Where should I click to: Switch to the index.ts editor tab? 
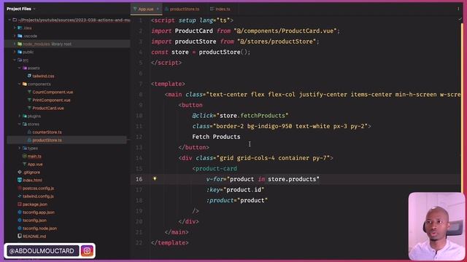220,9
